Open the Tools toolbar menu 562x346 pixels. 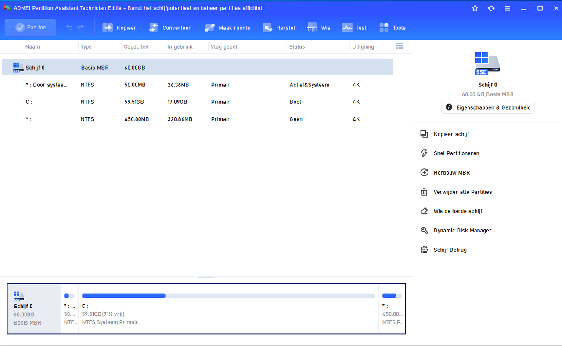[x=393, y=28]
